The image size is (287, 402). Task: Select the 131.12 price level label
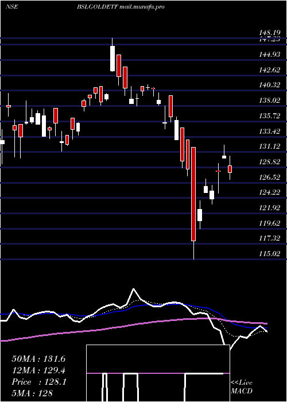[269, 146]
